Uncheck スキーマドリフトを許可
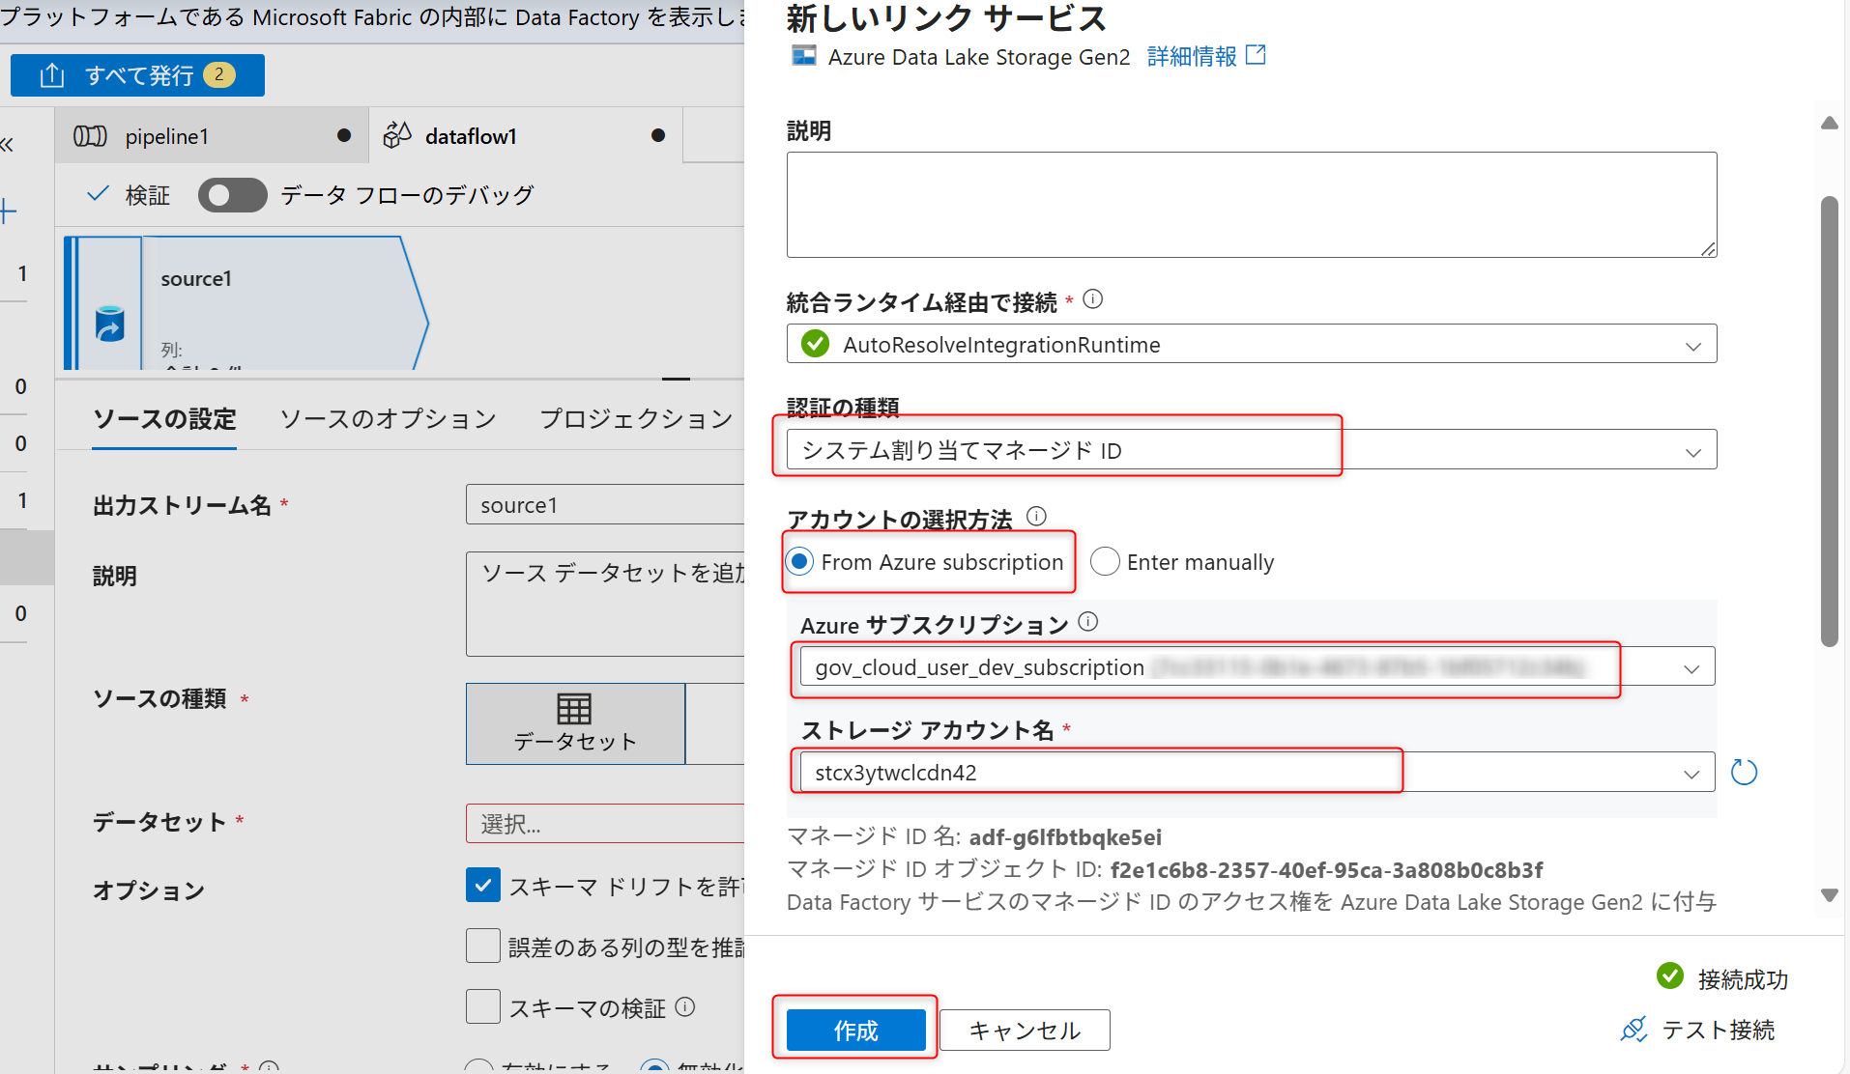 pos(483,885)
